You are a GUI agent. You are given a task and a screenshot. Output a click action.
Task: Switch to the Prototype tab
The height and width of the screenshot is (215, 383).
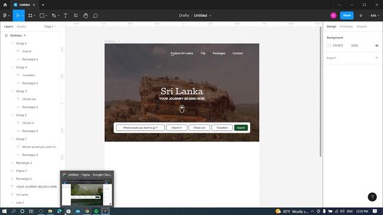point(346,26)
